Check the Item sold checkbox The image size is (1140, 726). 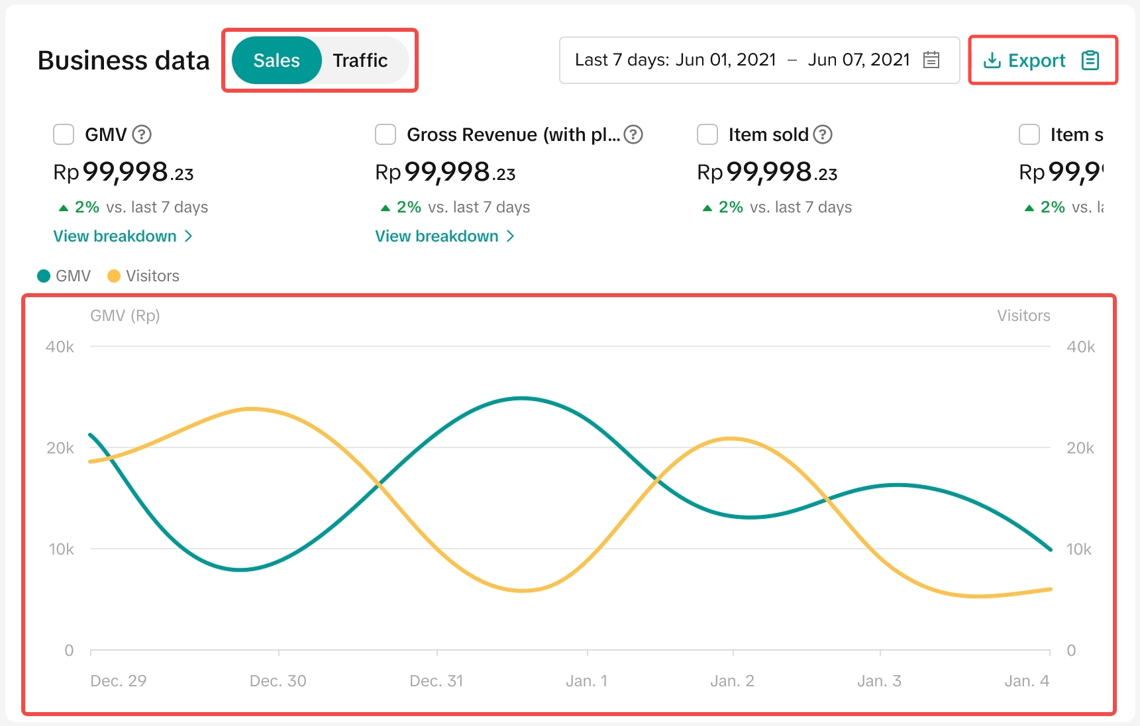[707, 134]
